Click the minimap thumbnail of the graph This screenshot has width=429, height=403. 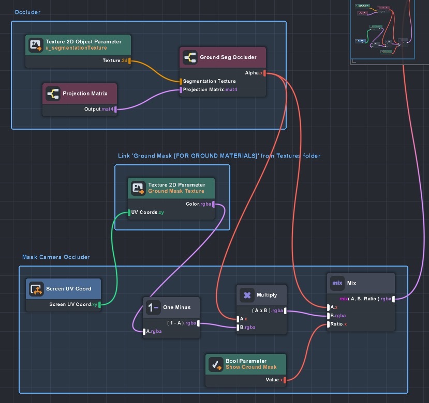382,28
